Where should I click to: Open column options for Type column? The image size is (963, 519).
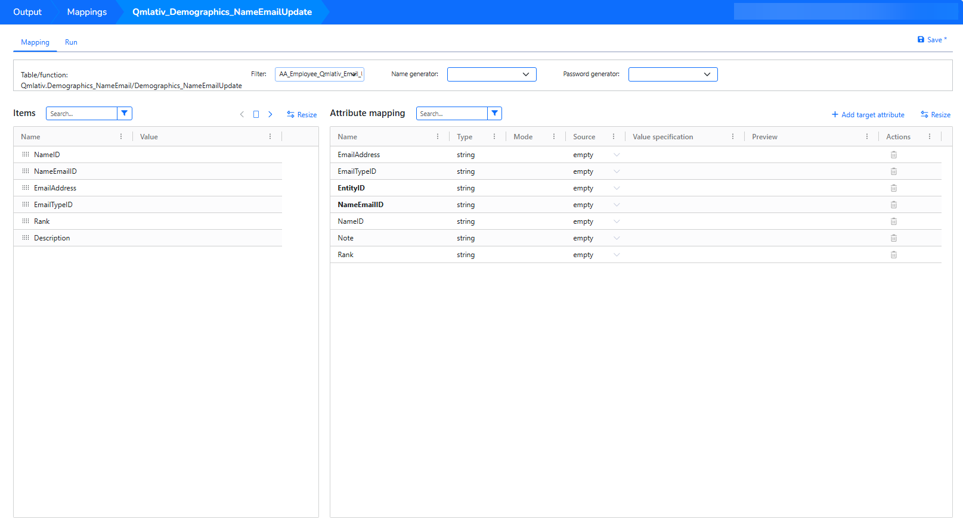coord(494,137)
